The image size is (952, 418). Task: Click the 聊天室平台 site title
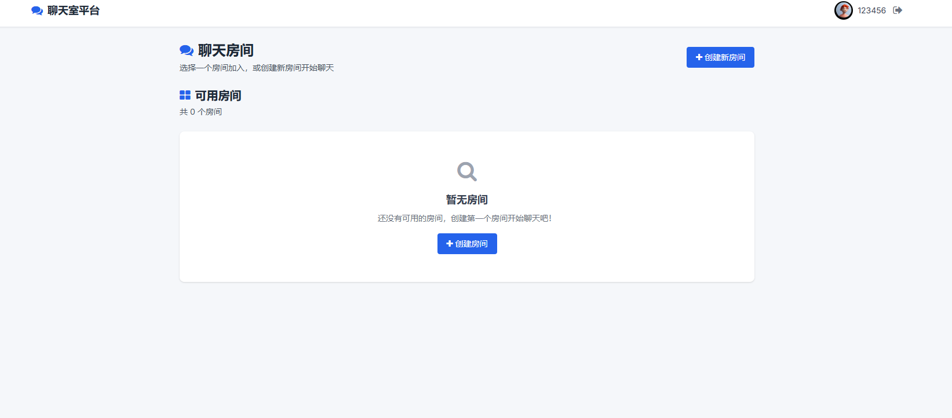click(x=74, y=10)
